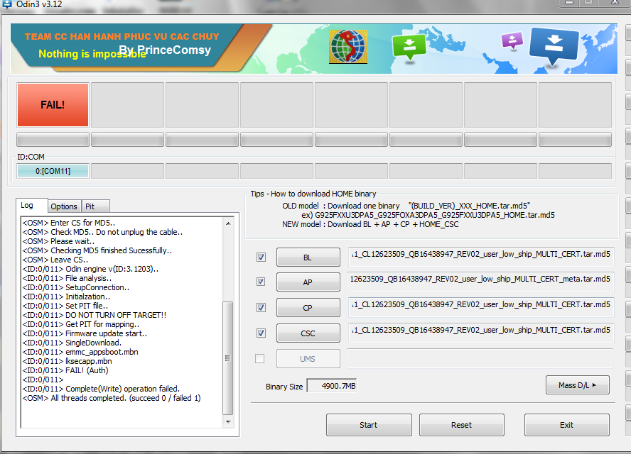Click the 'NEW model : Download BL + AP + CP + HOME_CSC' tip
Screen dimensions: 631x454
(370, 224)
